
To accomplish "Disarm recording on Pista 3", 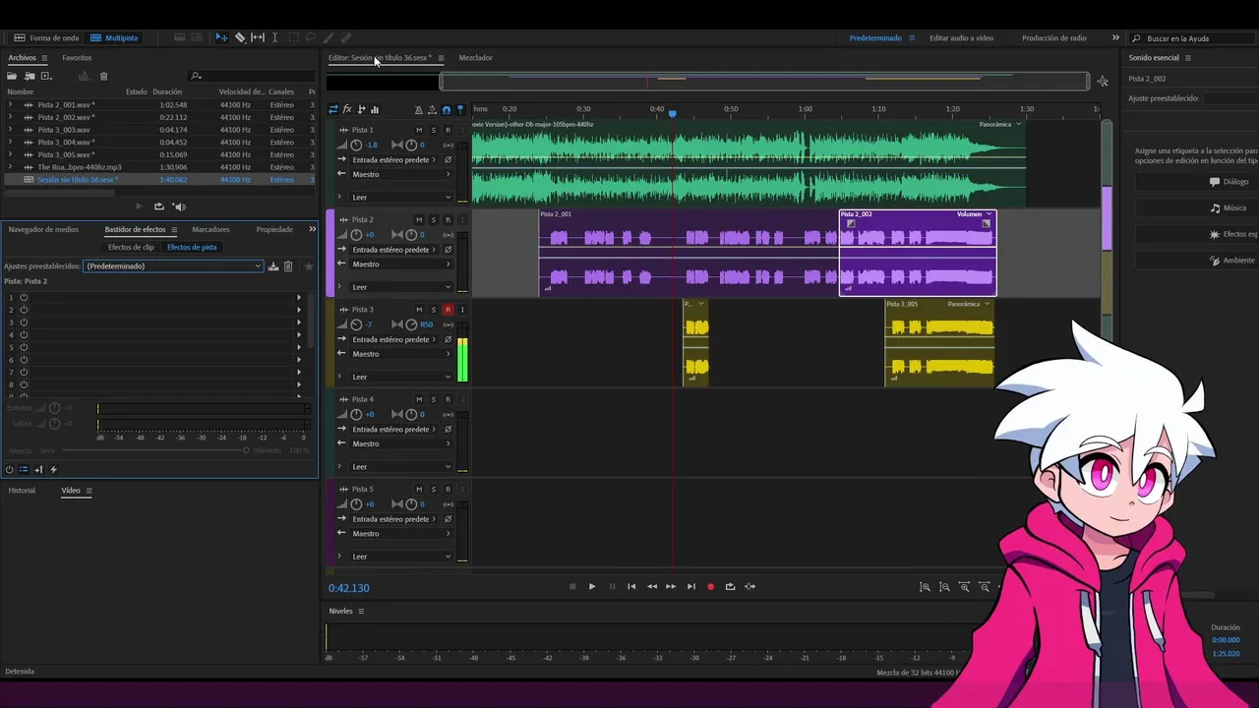I will [448, 310].
